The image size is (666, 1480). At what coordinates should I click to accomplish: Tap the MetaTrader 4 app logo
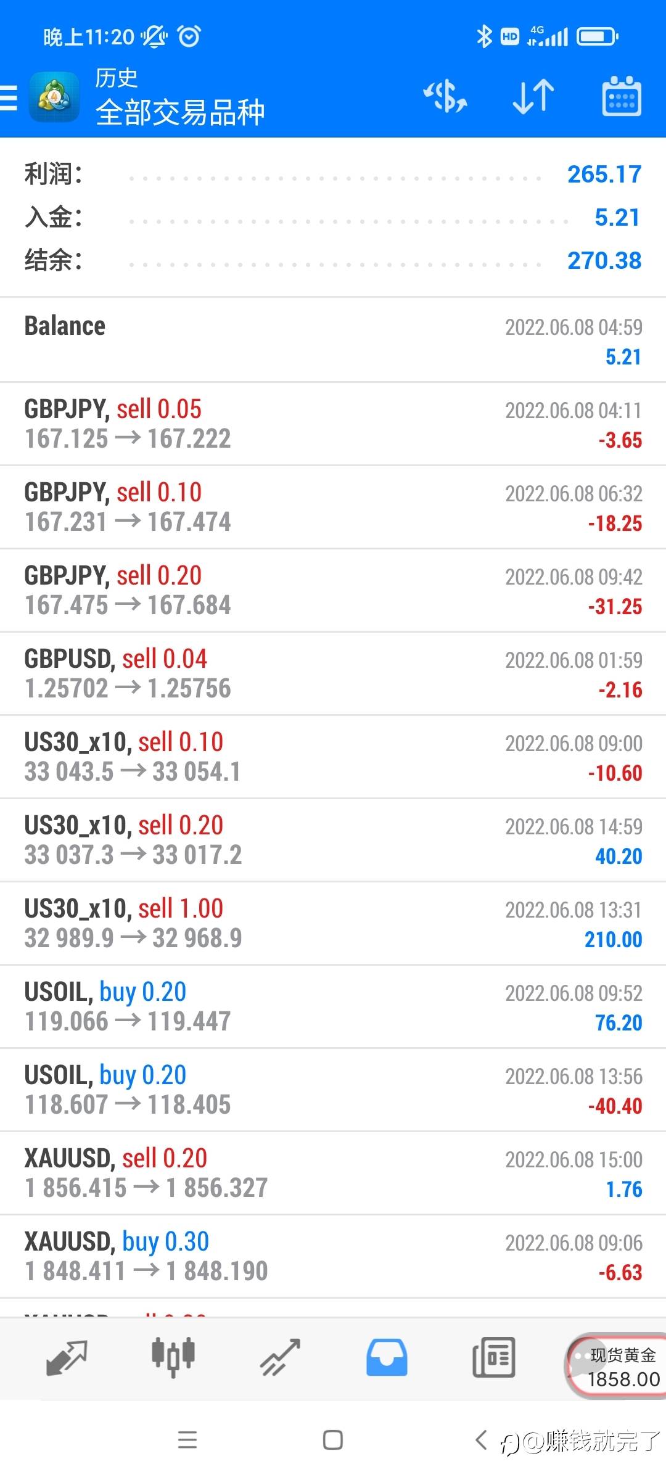click(54, 97)
